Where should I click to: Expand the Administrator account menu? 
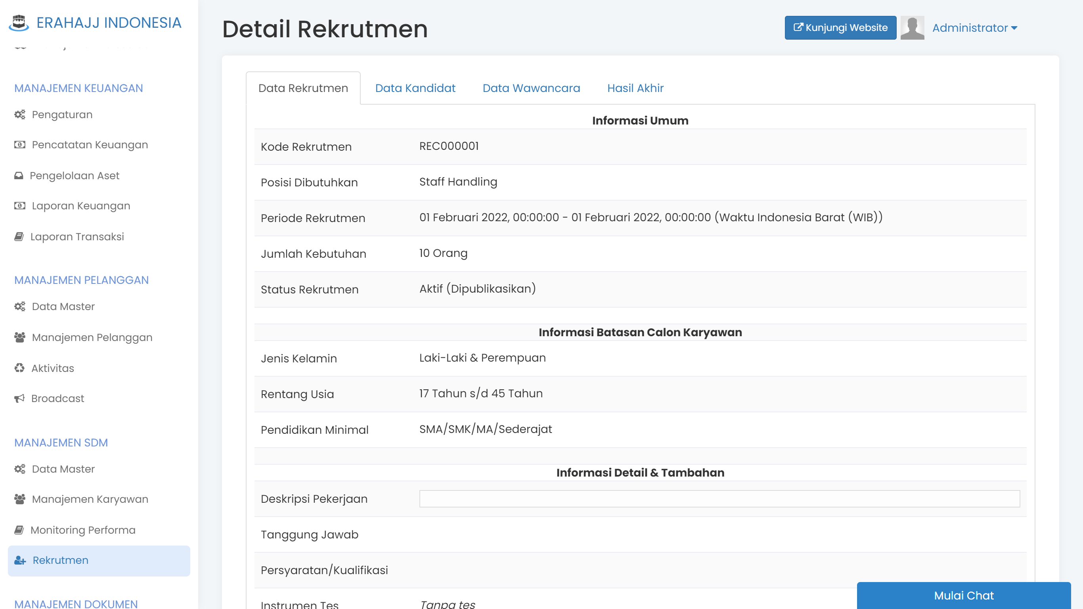point(974,28)
